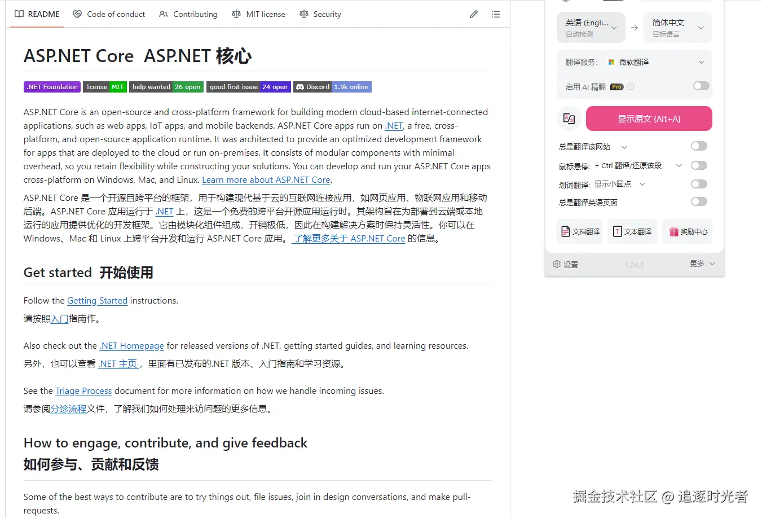Viewport: 762px width, 518px height.
Task: Click the license MIT badge
Action: 105,87
